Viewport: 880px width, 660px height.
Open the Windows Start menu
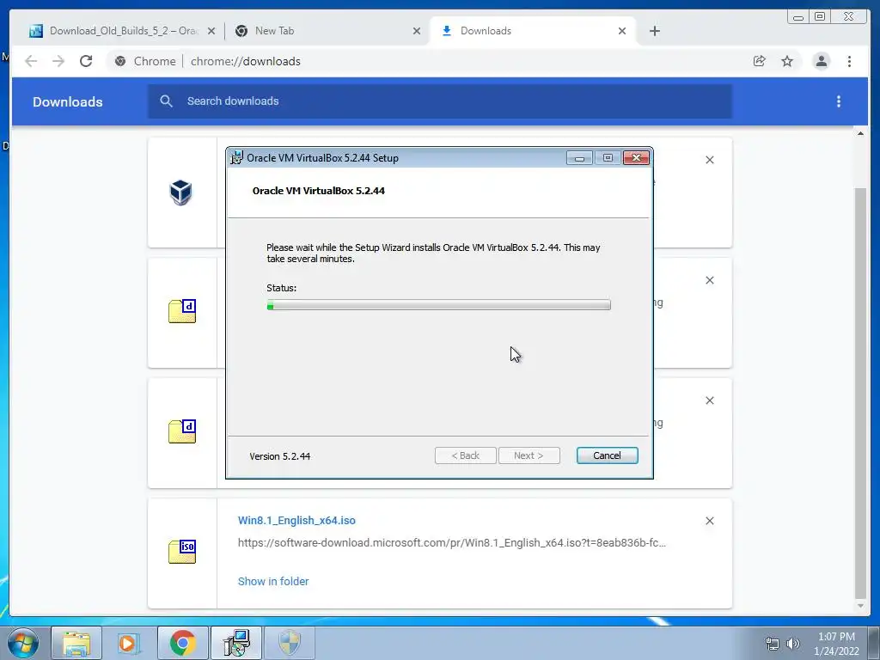coord(23,643)
